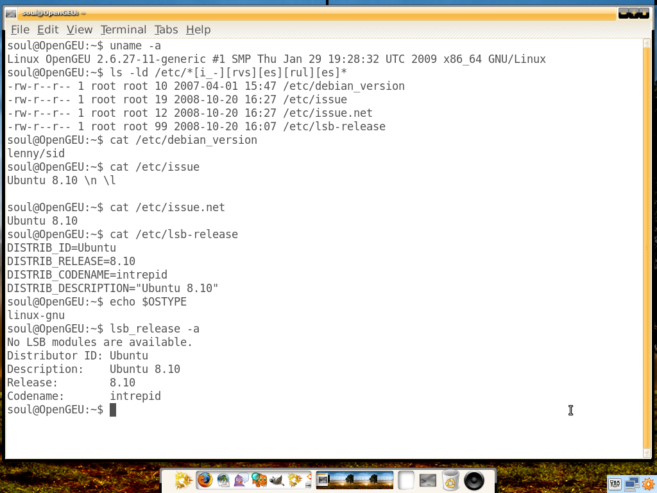Image resolution: width=657 pixels, height=493 pixels.
Task: Click the /etc/debian_version listing row
Action: (206, 86)
